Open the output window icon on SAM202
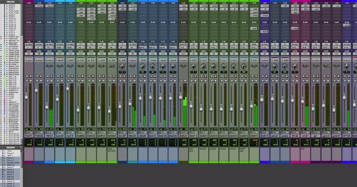The height and width of the screenshot is (187, 357). (84, 47)
